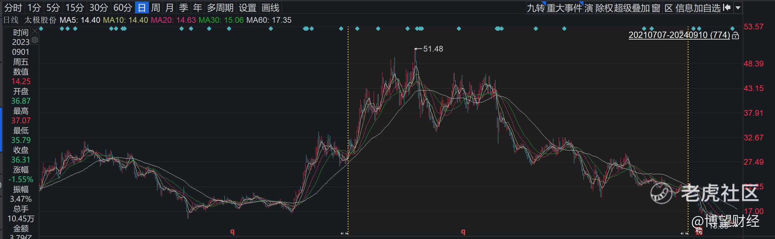The image size is (775, 239).
Task: Click the MA20: 14.63 indicator label
Action: (x=173, y=20)
